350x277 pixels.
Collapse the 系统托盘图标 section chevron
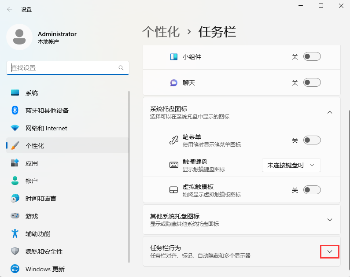click(330, 112)
